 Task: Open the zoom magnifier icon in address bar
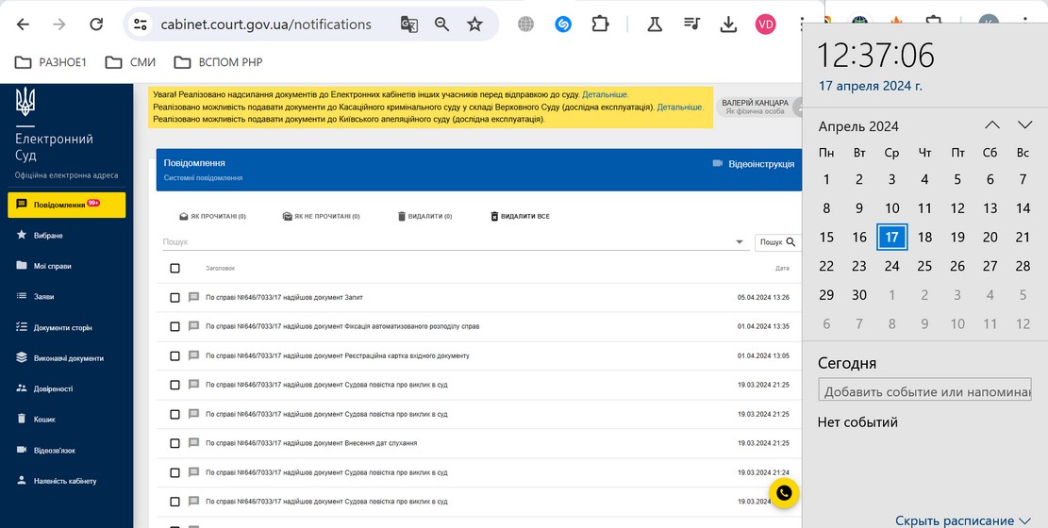click(x=441, y=25)
